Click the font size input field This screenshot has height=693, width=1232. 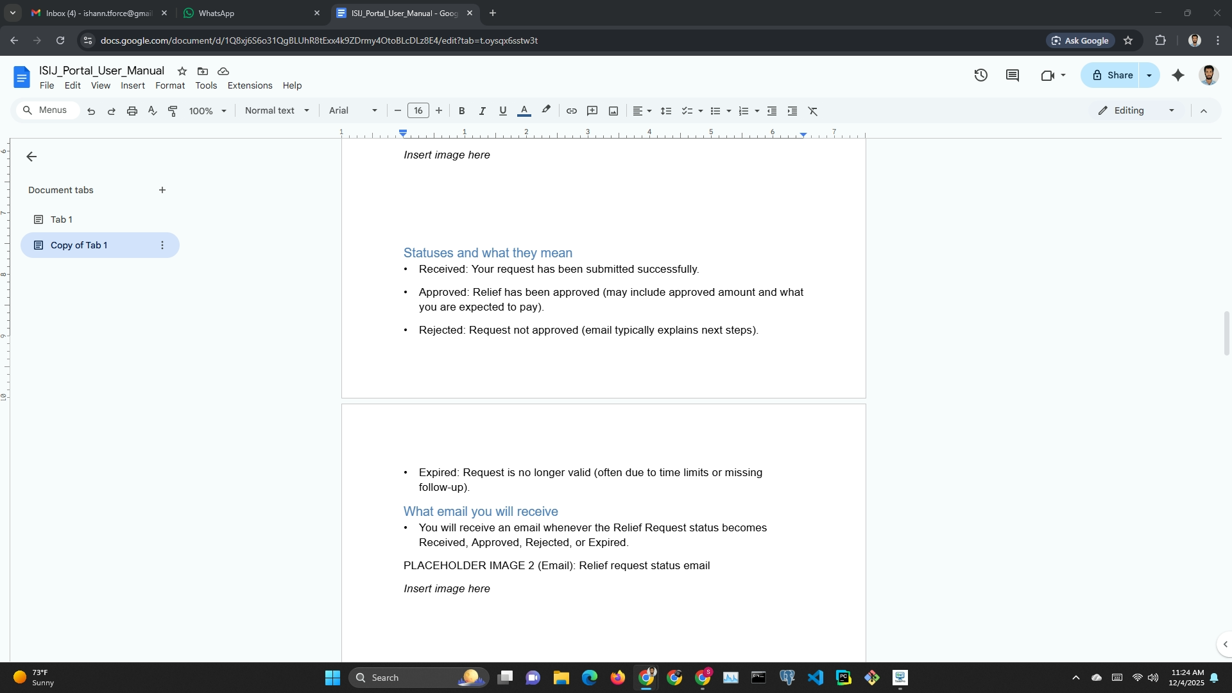coord(418,110)
